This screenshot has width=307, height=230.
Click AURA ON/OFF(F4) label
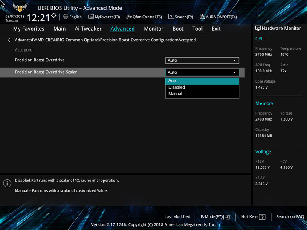pyautogui.click(x=221, y=17)
